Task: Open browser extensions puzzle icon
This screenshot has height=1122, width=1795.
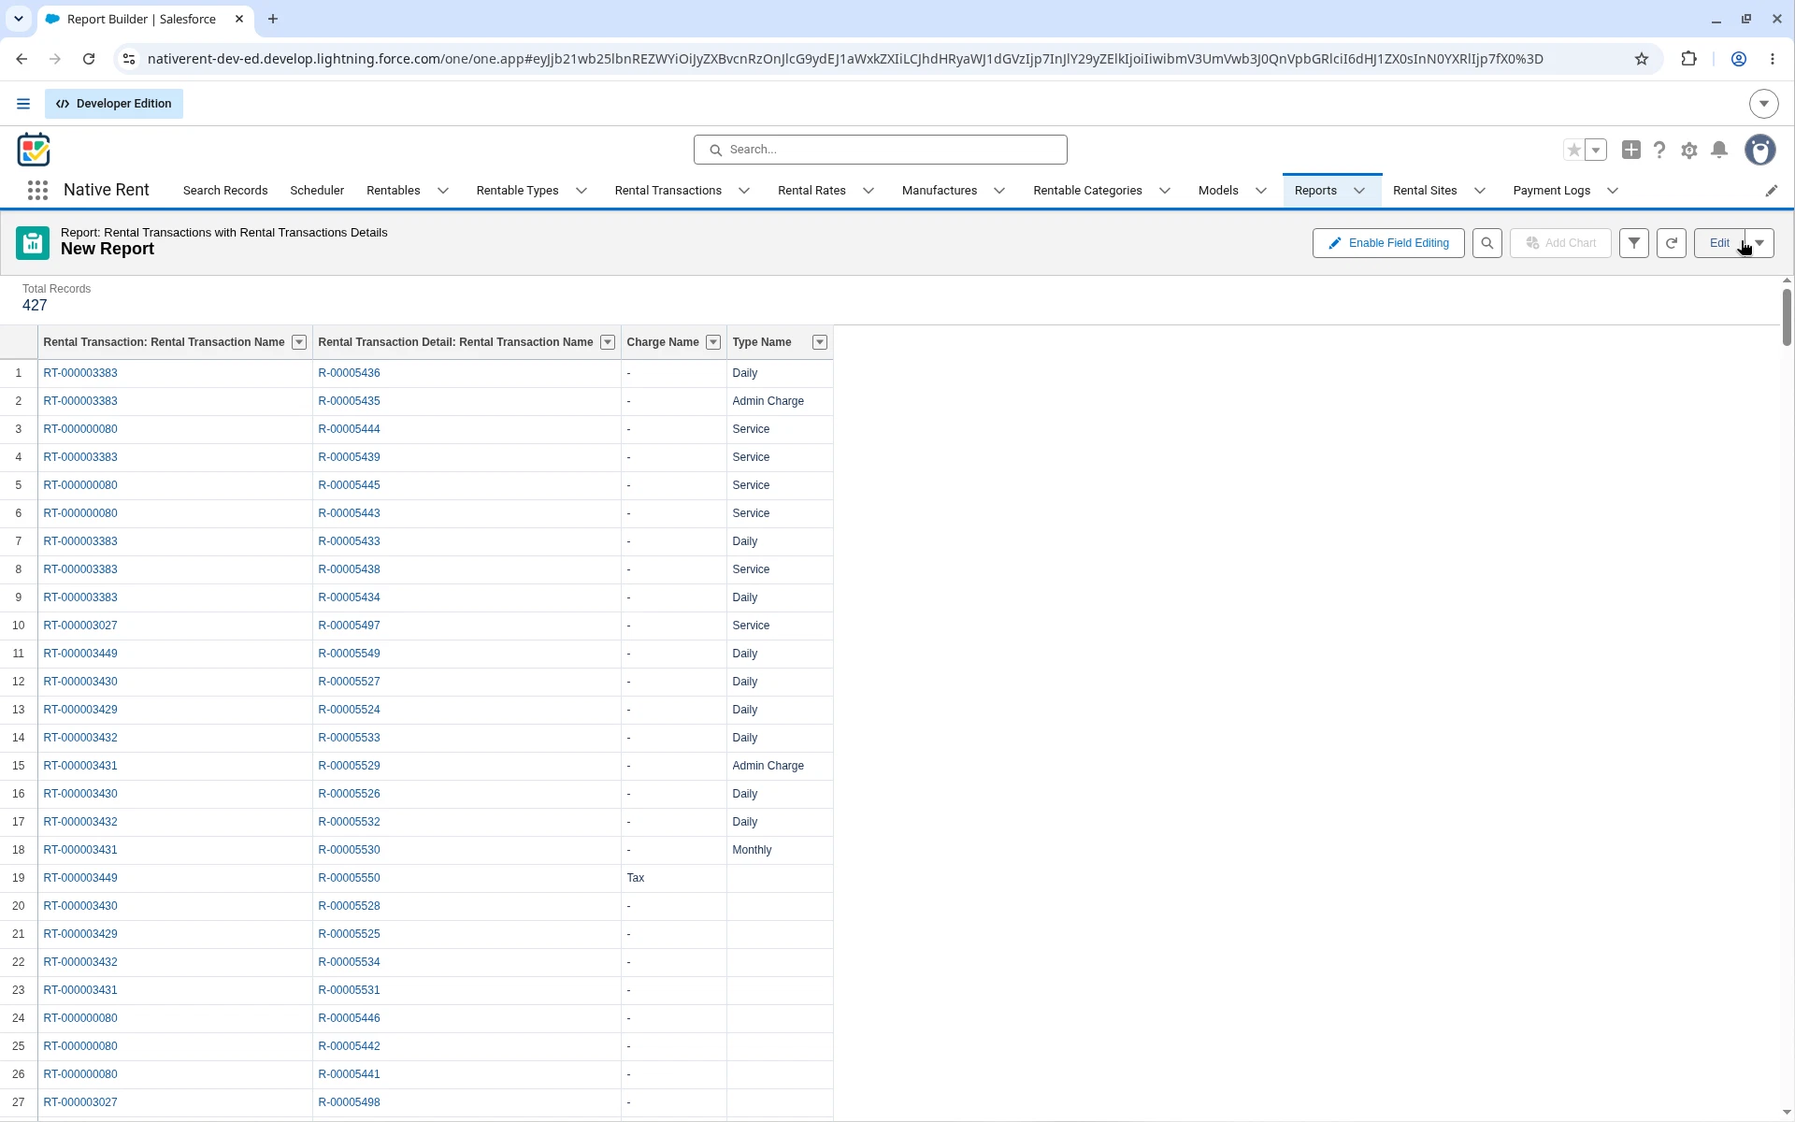Action: [1688, 59]
